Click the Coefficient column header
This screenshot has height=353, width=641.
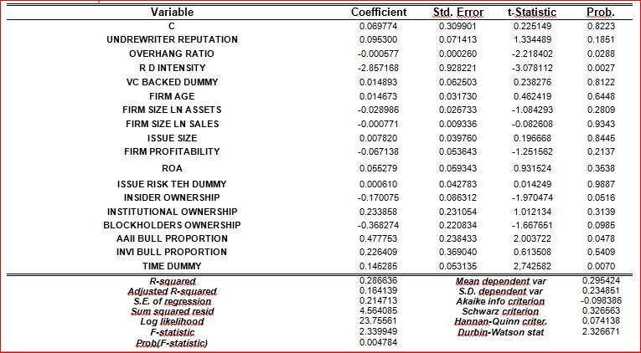pos(378,13)
